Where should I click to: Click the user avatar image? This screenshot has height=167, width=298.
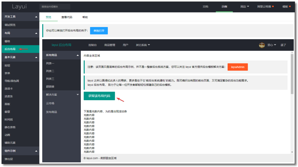tap(262, 45)
